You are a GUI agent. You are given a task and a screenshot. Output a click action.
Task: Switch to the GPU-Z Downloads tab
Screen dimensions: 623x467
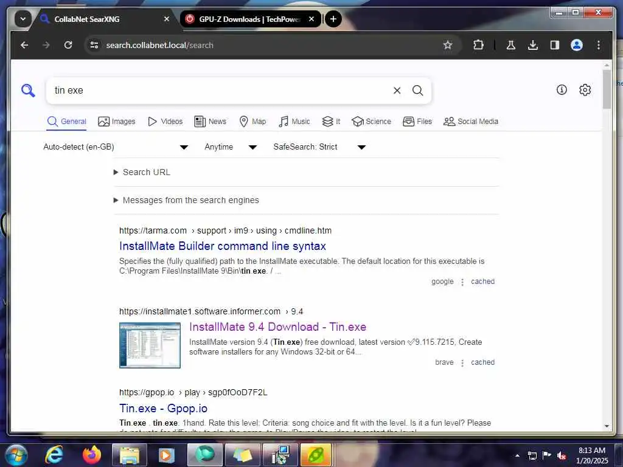[x=249, y=19]
